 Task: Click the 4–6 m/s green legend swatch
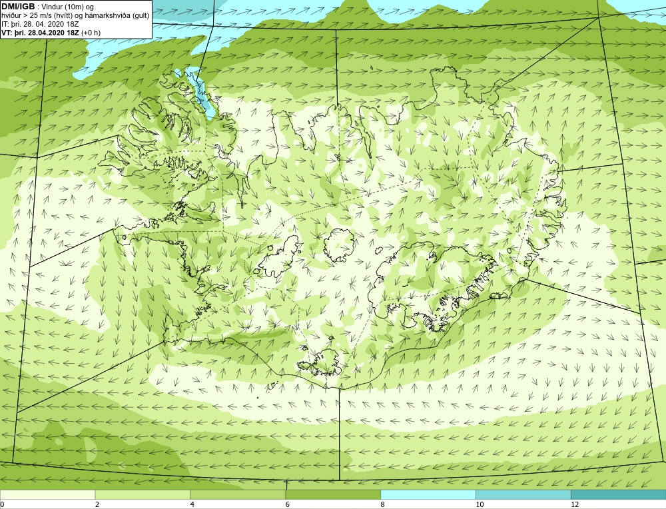click(238, 494)
